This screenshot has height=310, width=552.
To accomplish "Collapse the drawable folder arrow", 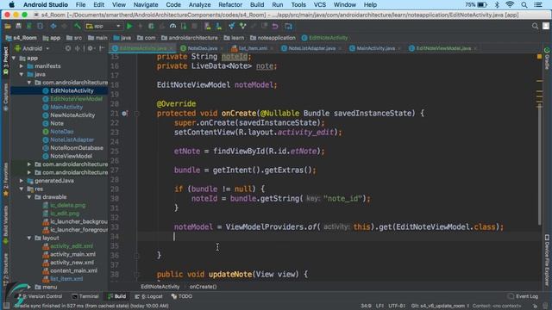I will click(29, 197).
